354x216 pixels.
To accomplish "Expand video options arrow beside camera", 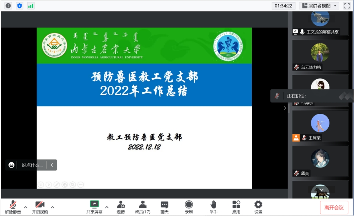I will [53, 207].
